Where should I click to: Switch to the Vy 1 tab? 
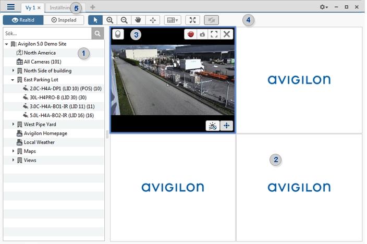coord(30,8)
